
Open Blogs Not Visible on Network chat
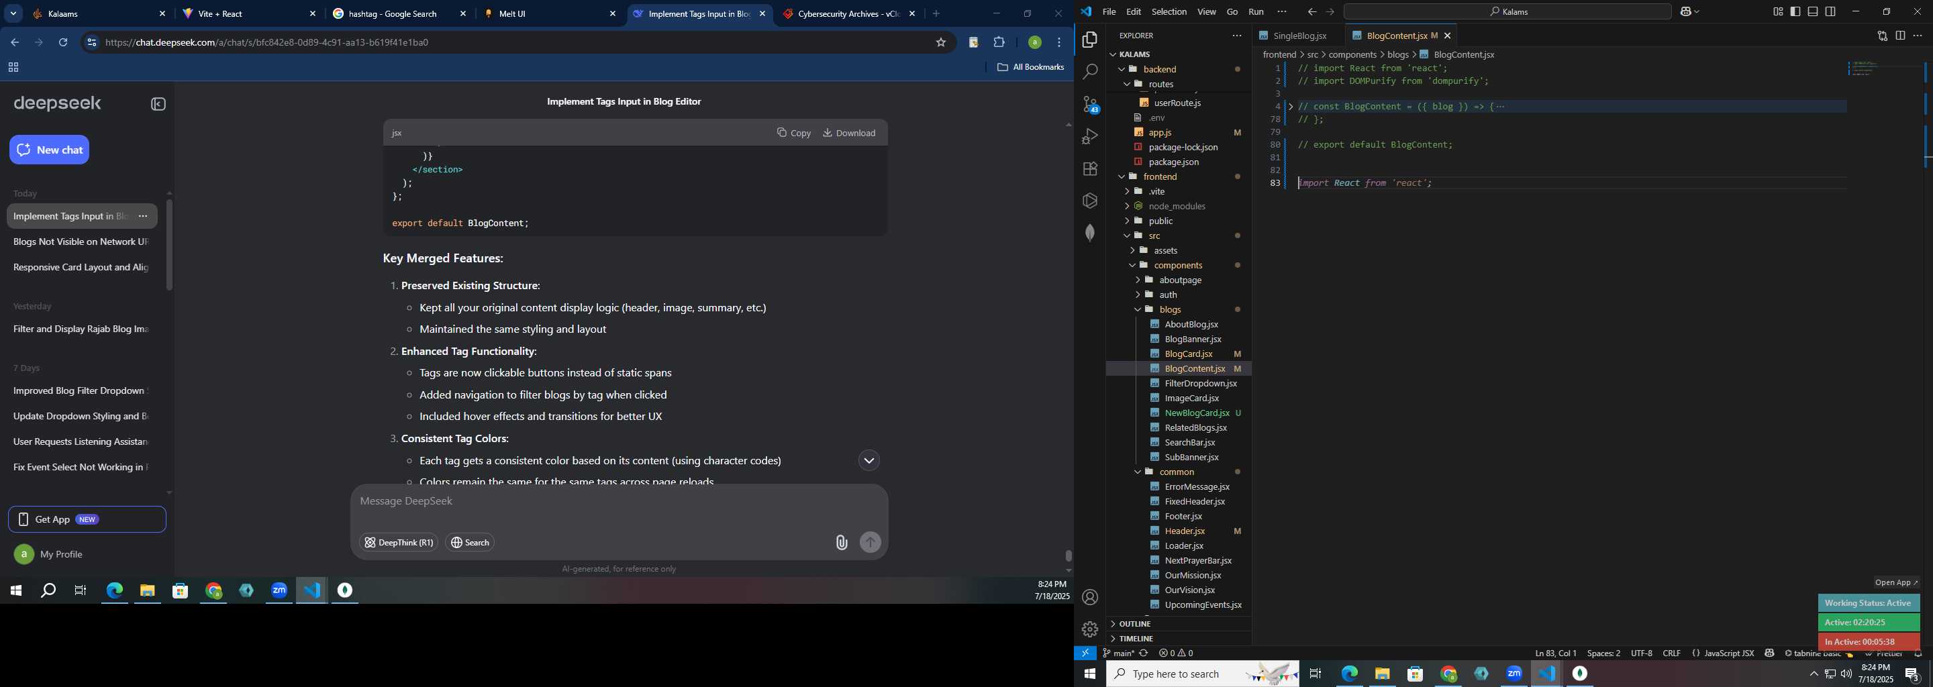pos(81,242)
